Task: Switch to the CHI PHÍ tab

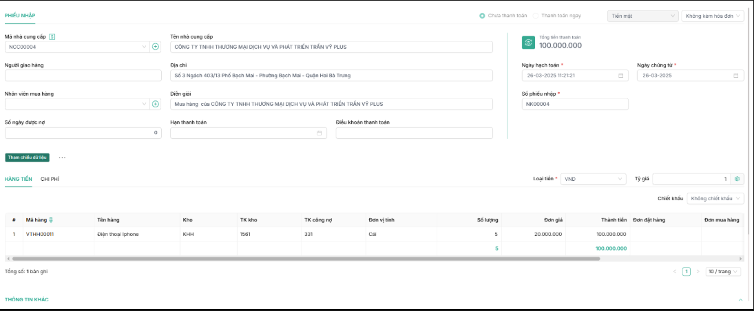Action: [x=50, y=180]
